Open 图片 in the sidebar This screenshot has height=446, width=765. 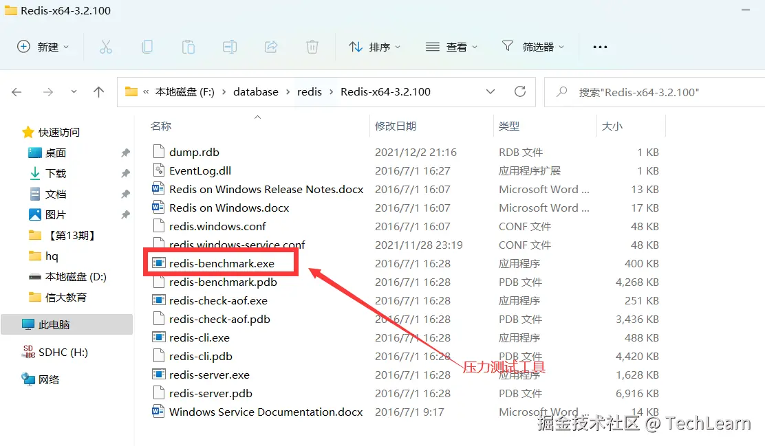[47, 214]
